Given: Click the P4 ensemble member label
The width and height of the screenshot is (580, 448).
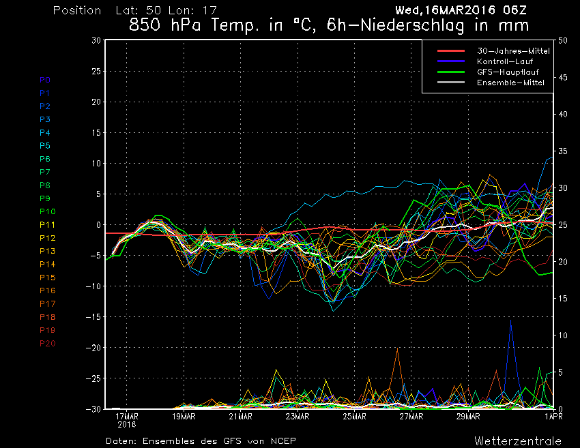Looking at the screenshot, I should 45,132.
